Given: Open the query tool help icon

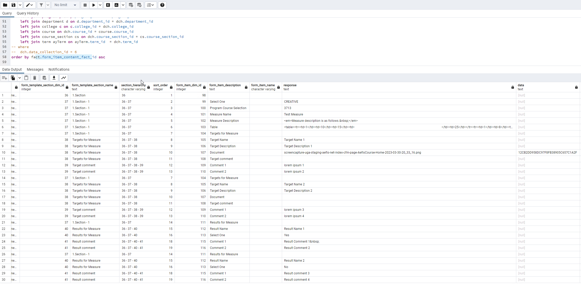Looking at the screenshot, I should [x=162, y=5].
